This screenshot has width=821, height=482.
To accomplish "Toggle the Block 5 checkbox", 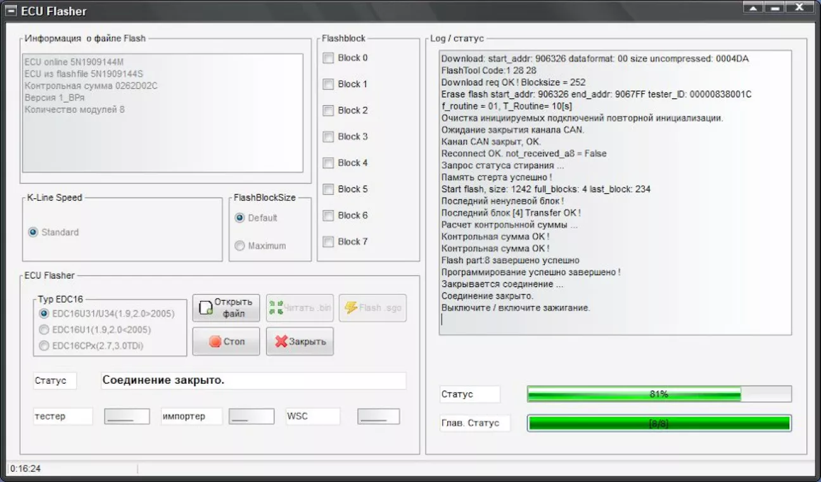I will click(328, 189).
